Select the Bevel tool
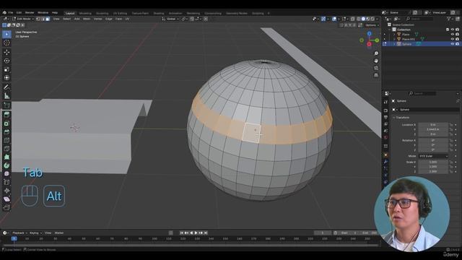462x260 pixels. pos(6,131)
